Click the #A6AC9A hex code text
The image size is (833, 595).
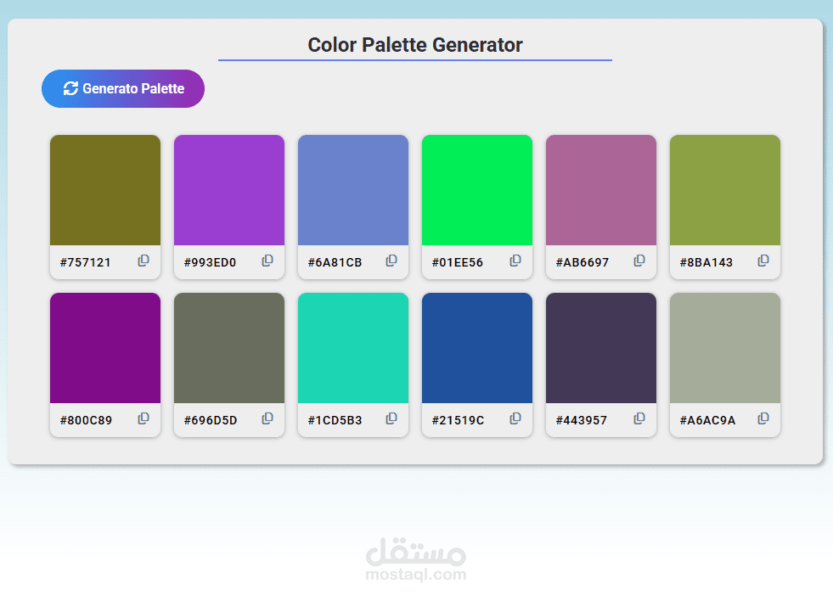click(707, 420)
